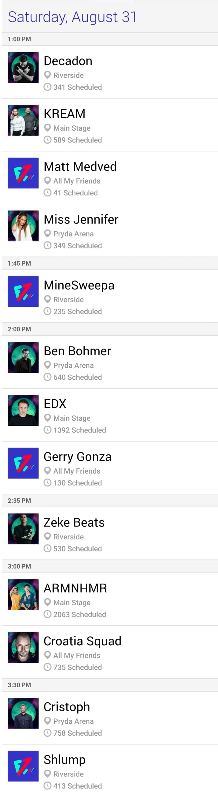
Task: Click MineSweepa's placeholder logo icon
Action: pos(23,292)
